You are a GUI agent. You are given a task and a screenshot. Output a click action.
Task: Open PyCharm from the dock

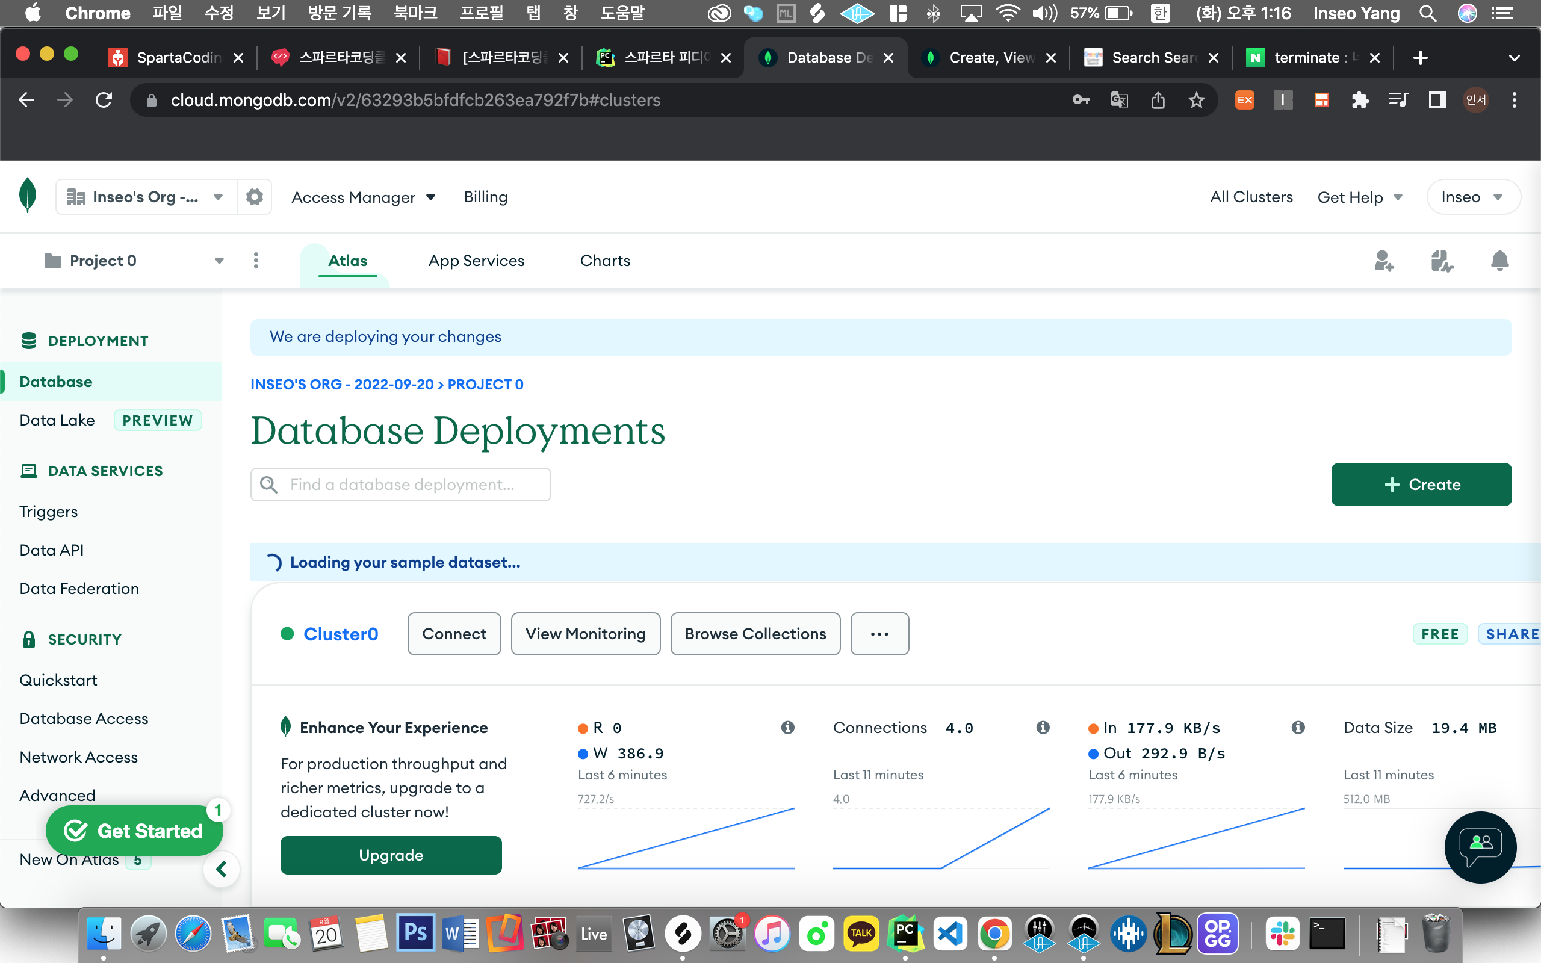[x=905, y=934]
